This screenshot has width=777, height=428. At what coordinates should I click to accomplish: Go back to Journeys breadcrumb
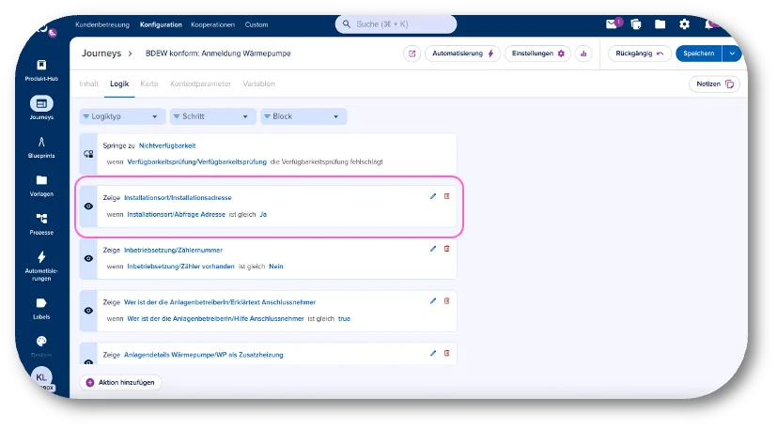pos(101,53)
